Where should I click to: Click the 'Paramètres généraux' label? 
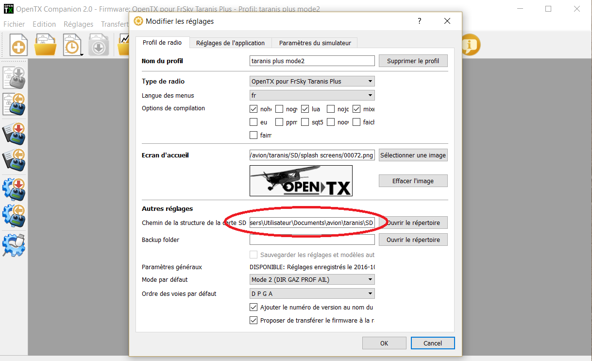click(171, 267)
